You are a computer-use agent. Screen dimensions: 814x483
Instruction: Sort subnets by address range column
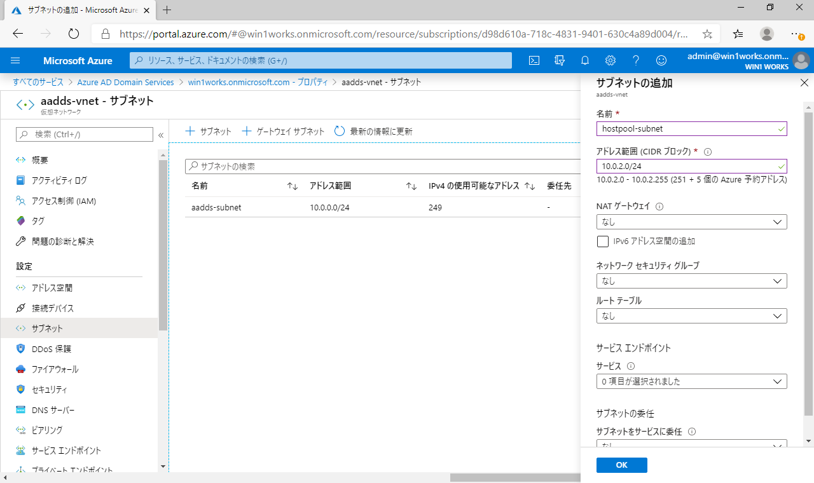point(411,186)
